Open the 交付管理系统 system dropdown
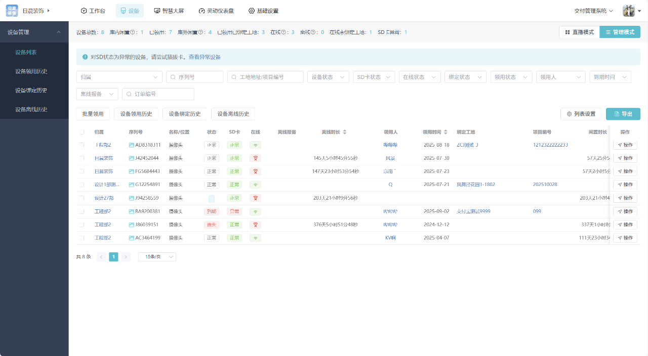Screen dimensions: 648x356 click(593, 11)
